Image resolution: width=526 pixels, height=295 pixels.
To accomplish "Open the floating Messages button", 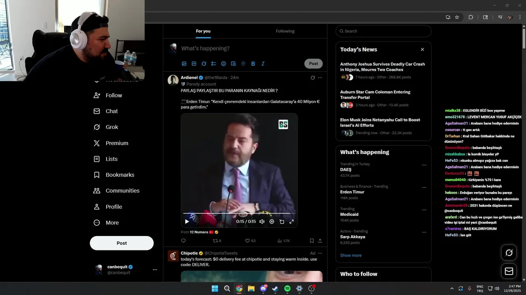I will click(x=509, y=271).
